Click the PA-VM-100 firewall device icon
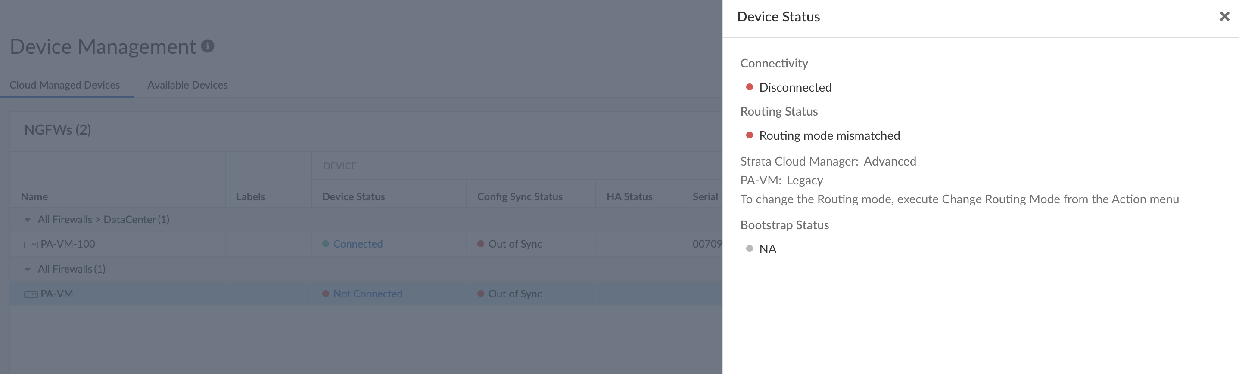 [31, 245]
